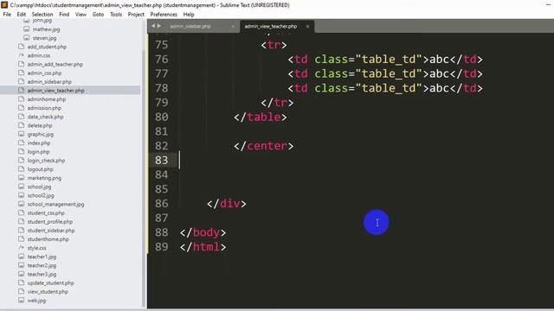
Task: Click the closing </tr> tag on line 79
Action: [x=277, y=103]
